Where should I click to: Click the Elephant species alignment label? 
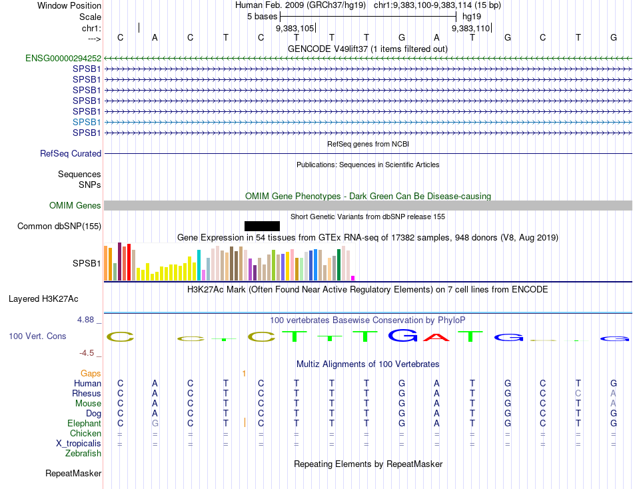(x=84, y=423)
